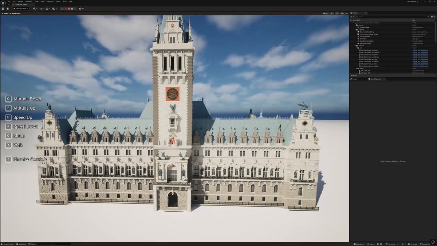Open Diagnostics in status bar
This screenshot has width=437, height=246.
pos(358,244)
